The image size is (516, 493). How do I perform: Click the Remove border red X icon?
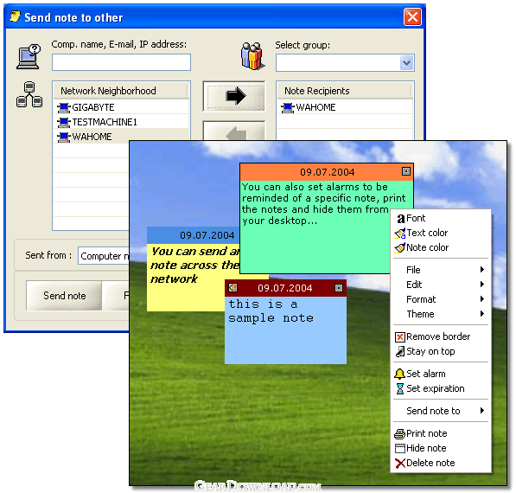(400, 337)
